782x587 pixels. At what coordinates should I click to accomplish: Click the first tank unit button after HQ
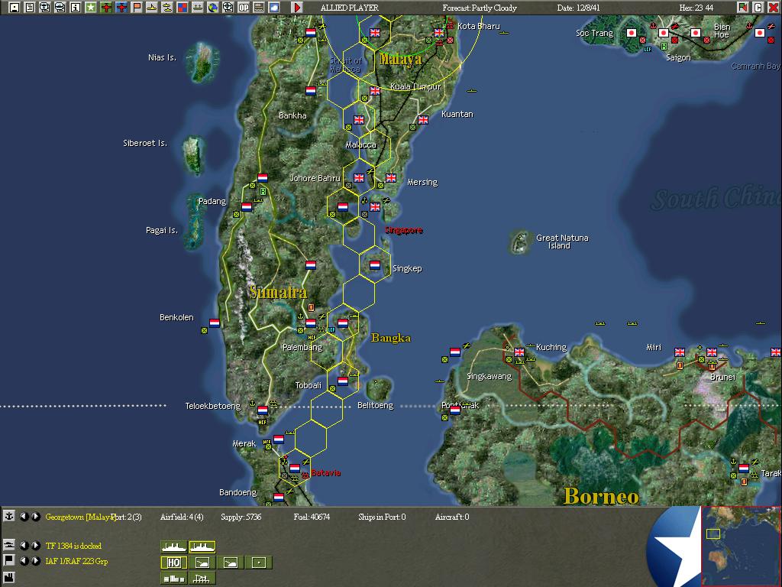[x=202, y=563]
